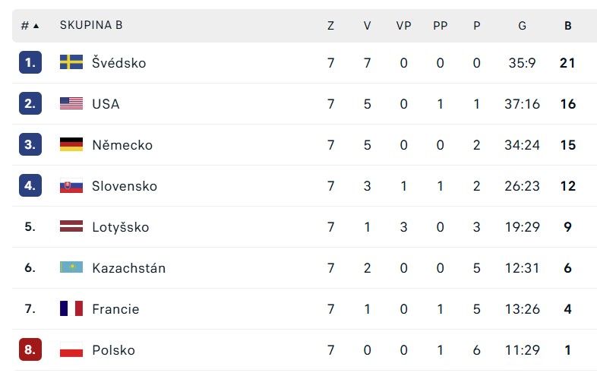The image size is (597, 376).
Task: Click the Poland flag icon
Action: coord(71,349)
